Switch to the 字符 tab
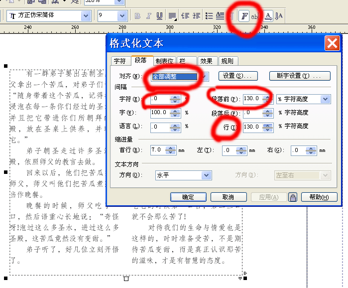The height and width of the screenshot is (288, 348). [120, 61]
